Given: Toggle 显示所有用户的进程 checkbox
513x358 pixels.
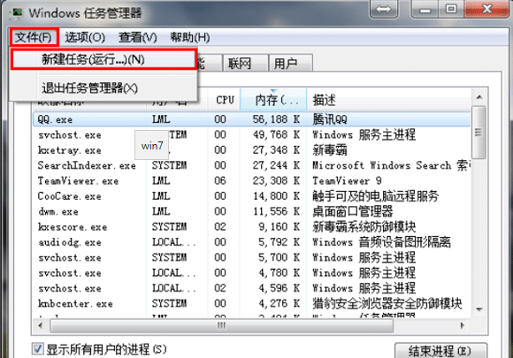Looking at the screenshot, I should point(38,348).
